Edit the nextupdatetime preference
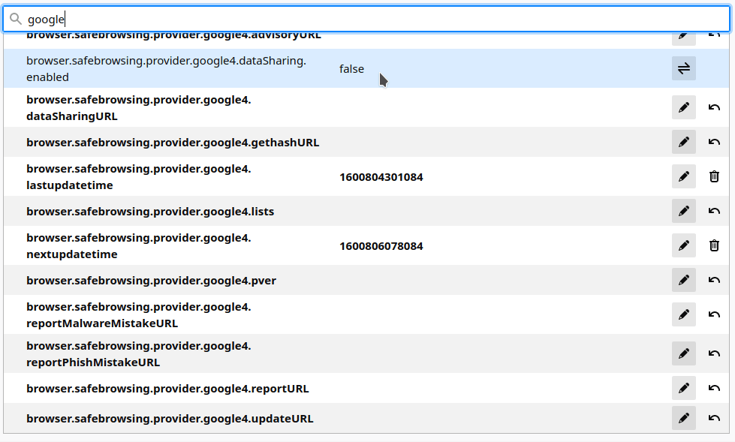The width and height of the screenshot is (735, 442). pos(683,245)
